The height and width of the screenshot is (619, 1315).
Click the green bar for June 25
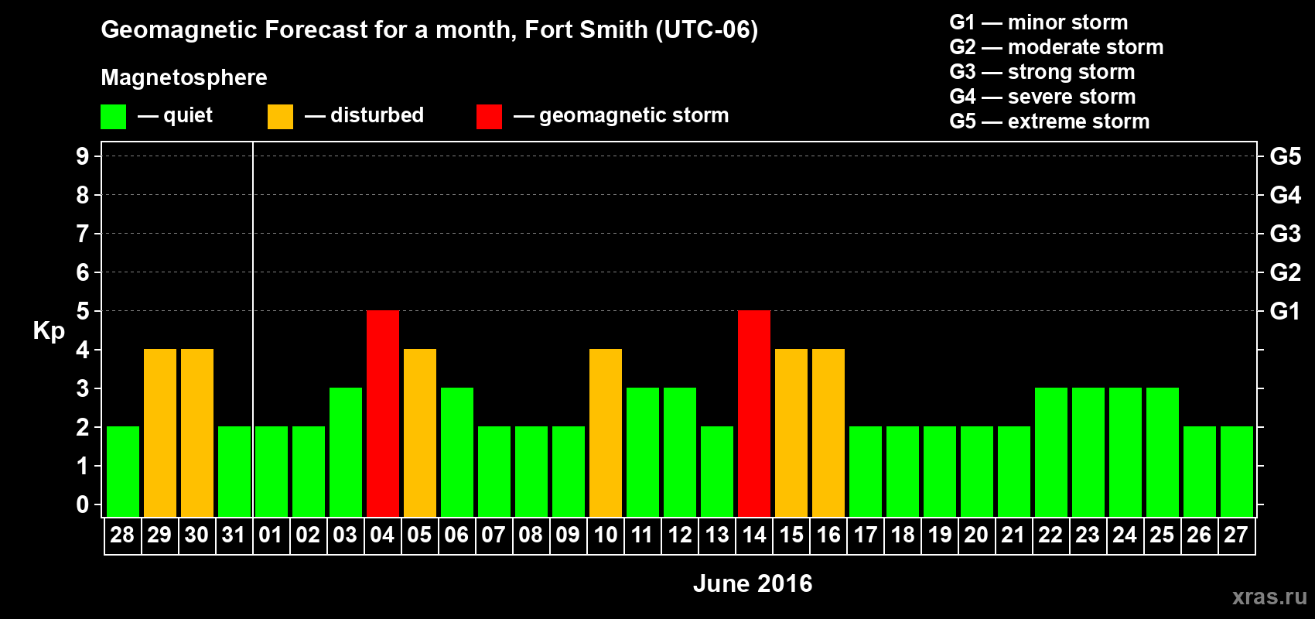point(1163,452)
